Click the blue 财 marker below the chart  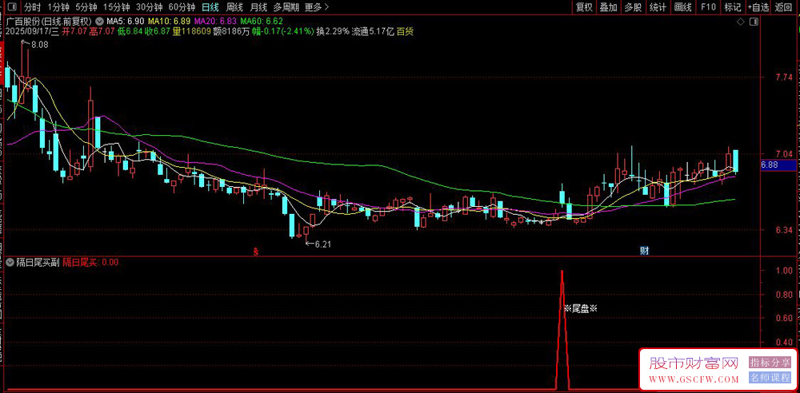pos(644,250)
